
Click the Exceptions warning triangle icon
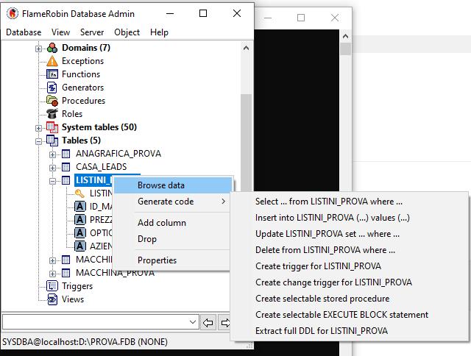[52, 61]
